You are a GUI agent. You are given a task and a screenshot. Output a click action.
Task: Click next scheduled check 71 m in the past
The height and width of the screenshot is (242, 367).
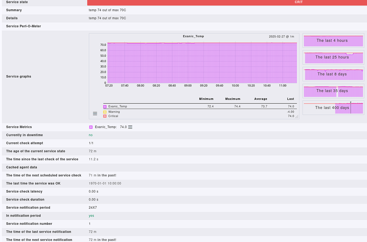pyautogui.click(x=102, y=176)
